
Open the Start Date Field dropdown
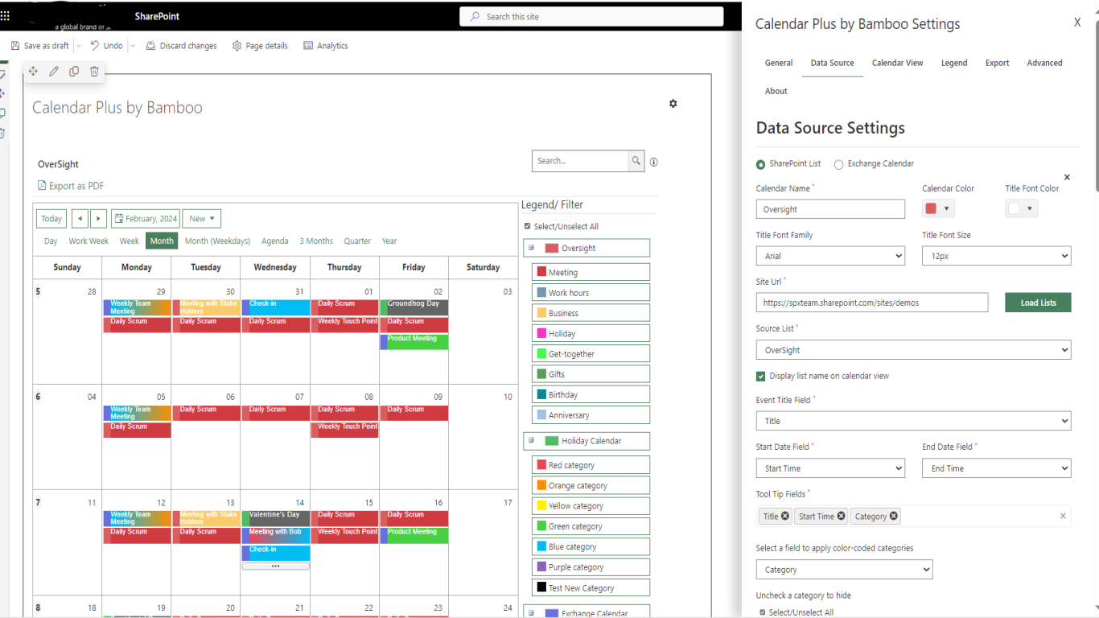click(x=830, y=468)
